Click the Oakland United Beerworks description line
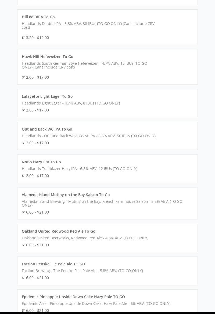The image size is (215, 314). [85, 238]
